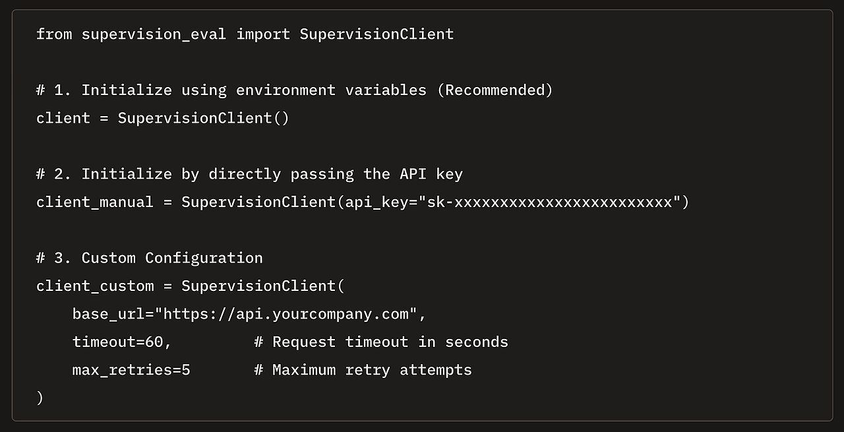
Task: Click the word "(Recommended)" in the first comment
Action: pyautogui.click(x=495, y=90)
